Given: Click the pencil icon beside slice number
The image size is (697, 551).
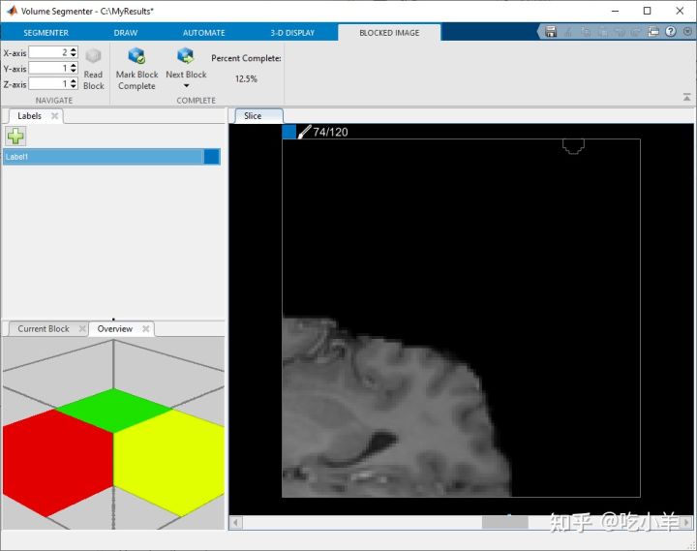Looking at the screenshot, I should pyautogui.click(x=304, y=132).
